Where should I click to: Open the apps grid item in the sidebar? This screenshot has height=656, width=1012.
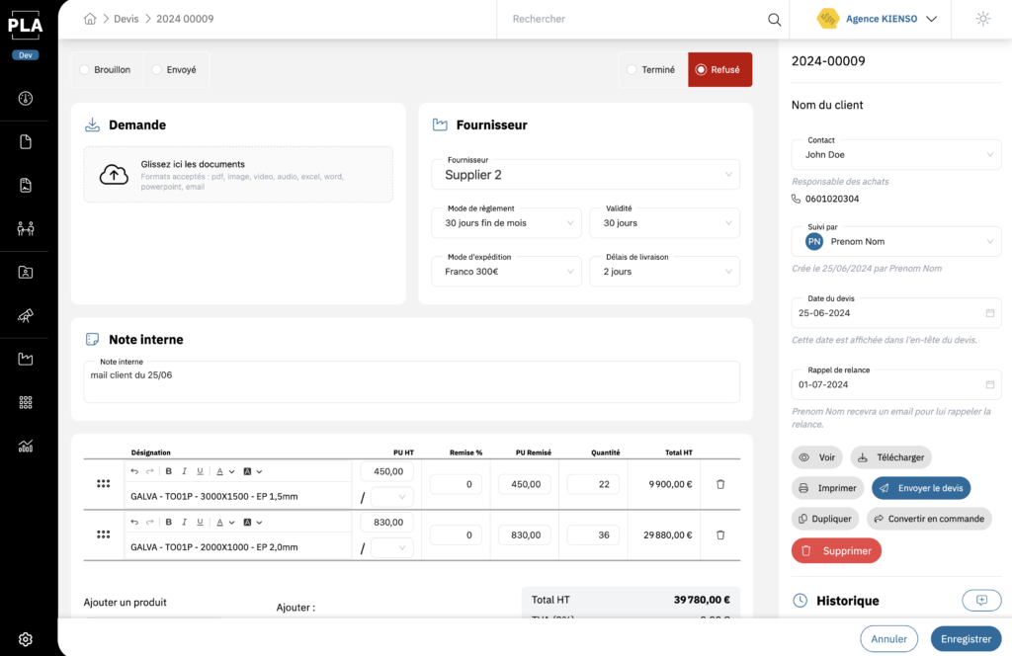click(x=26, y=402)
